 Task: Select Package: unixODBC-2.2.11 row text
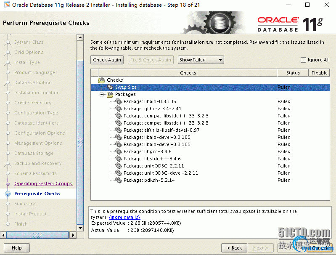(x=153, y=166)
